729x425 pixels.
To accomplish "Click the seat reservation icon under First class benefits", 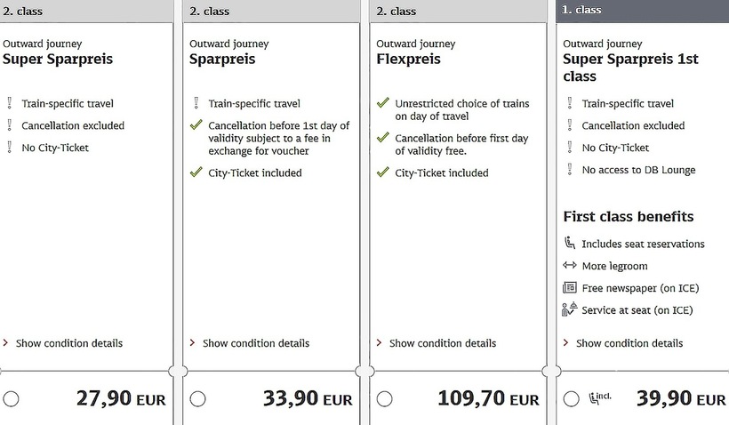I will [x=570, y=244].
